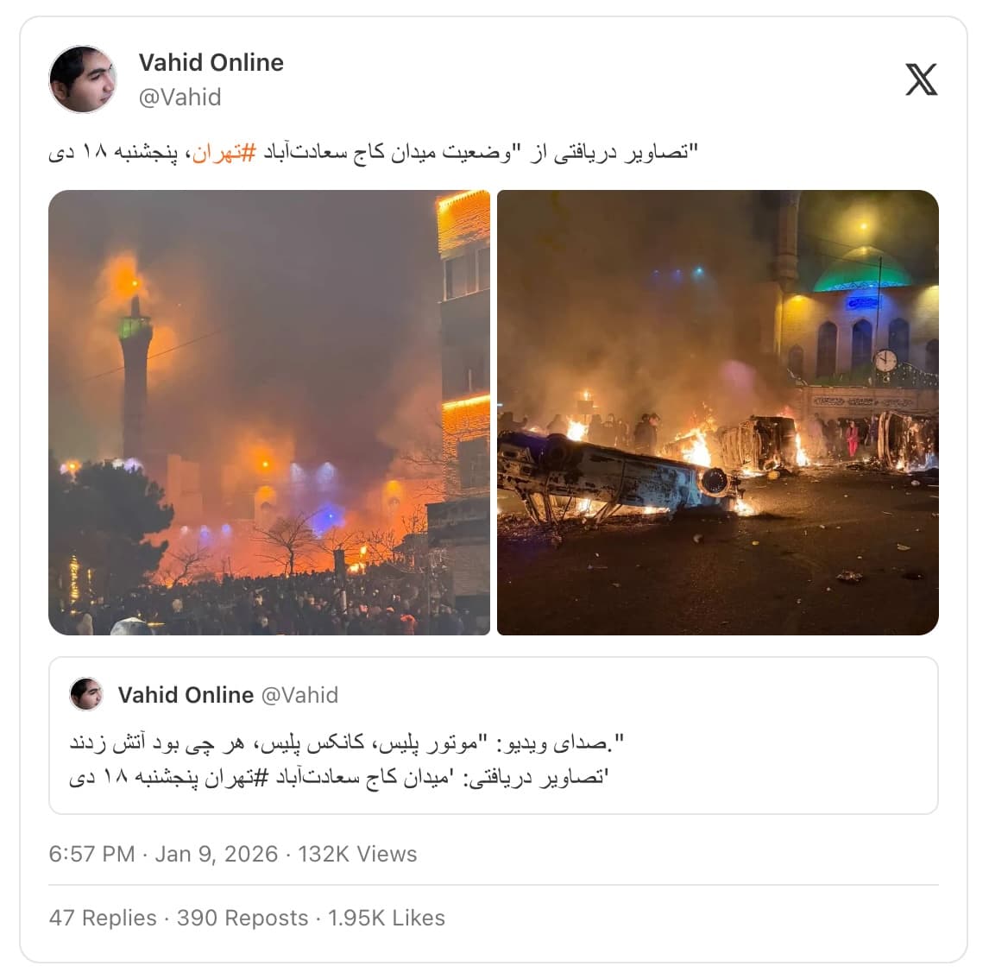Open the Vahid Online display name

point(211,62)
